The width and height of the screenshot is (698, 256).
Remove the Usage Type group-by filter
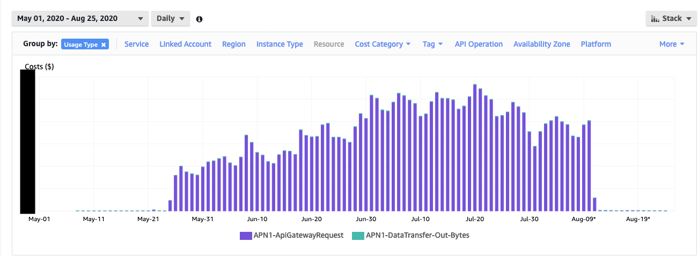[x=104, y=45]
